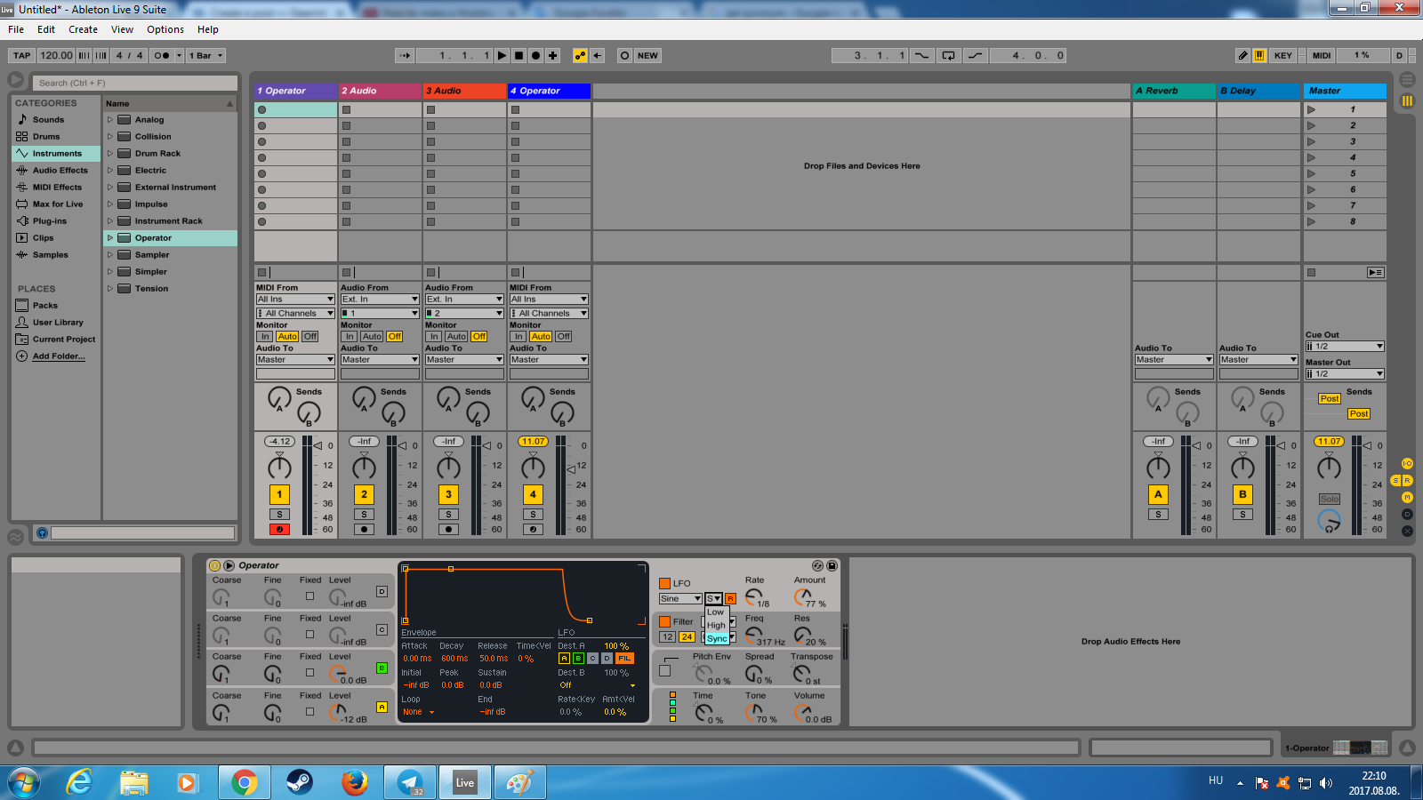
Task: Open Google Chrome from the taskbar
Action: pos(244,782)
